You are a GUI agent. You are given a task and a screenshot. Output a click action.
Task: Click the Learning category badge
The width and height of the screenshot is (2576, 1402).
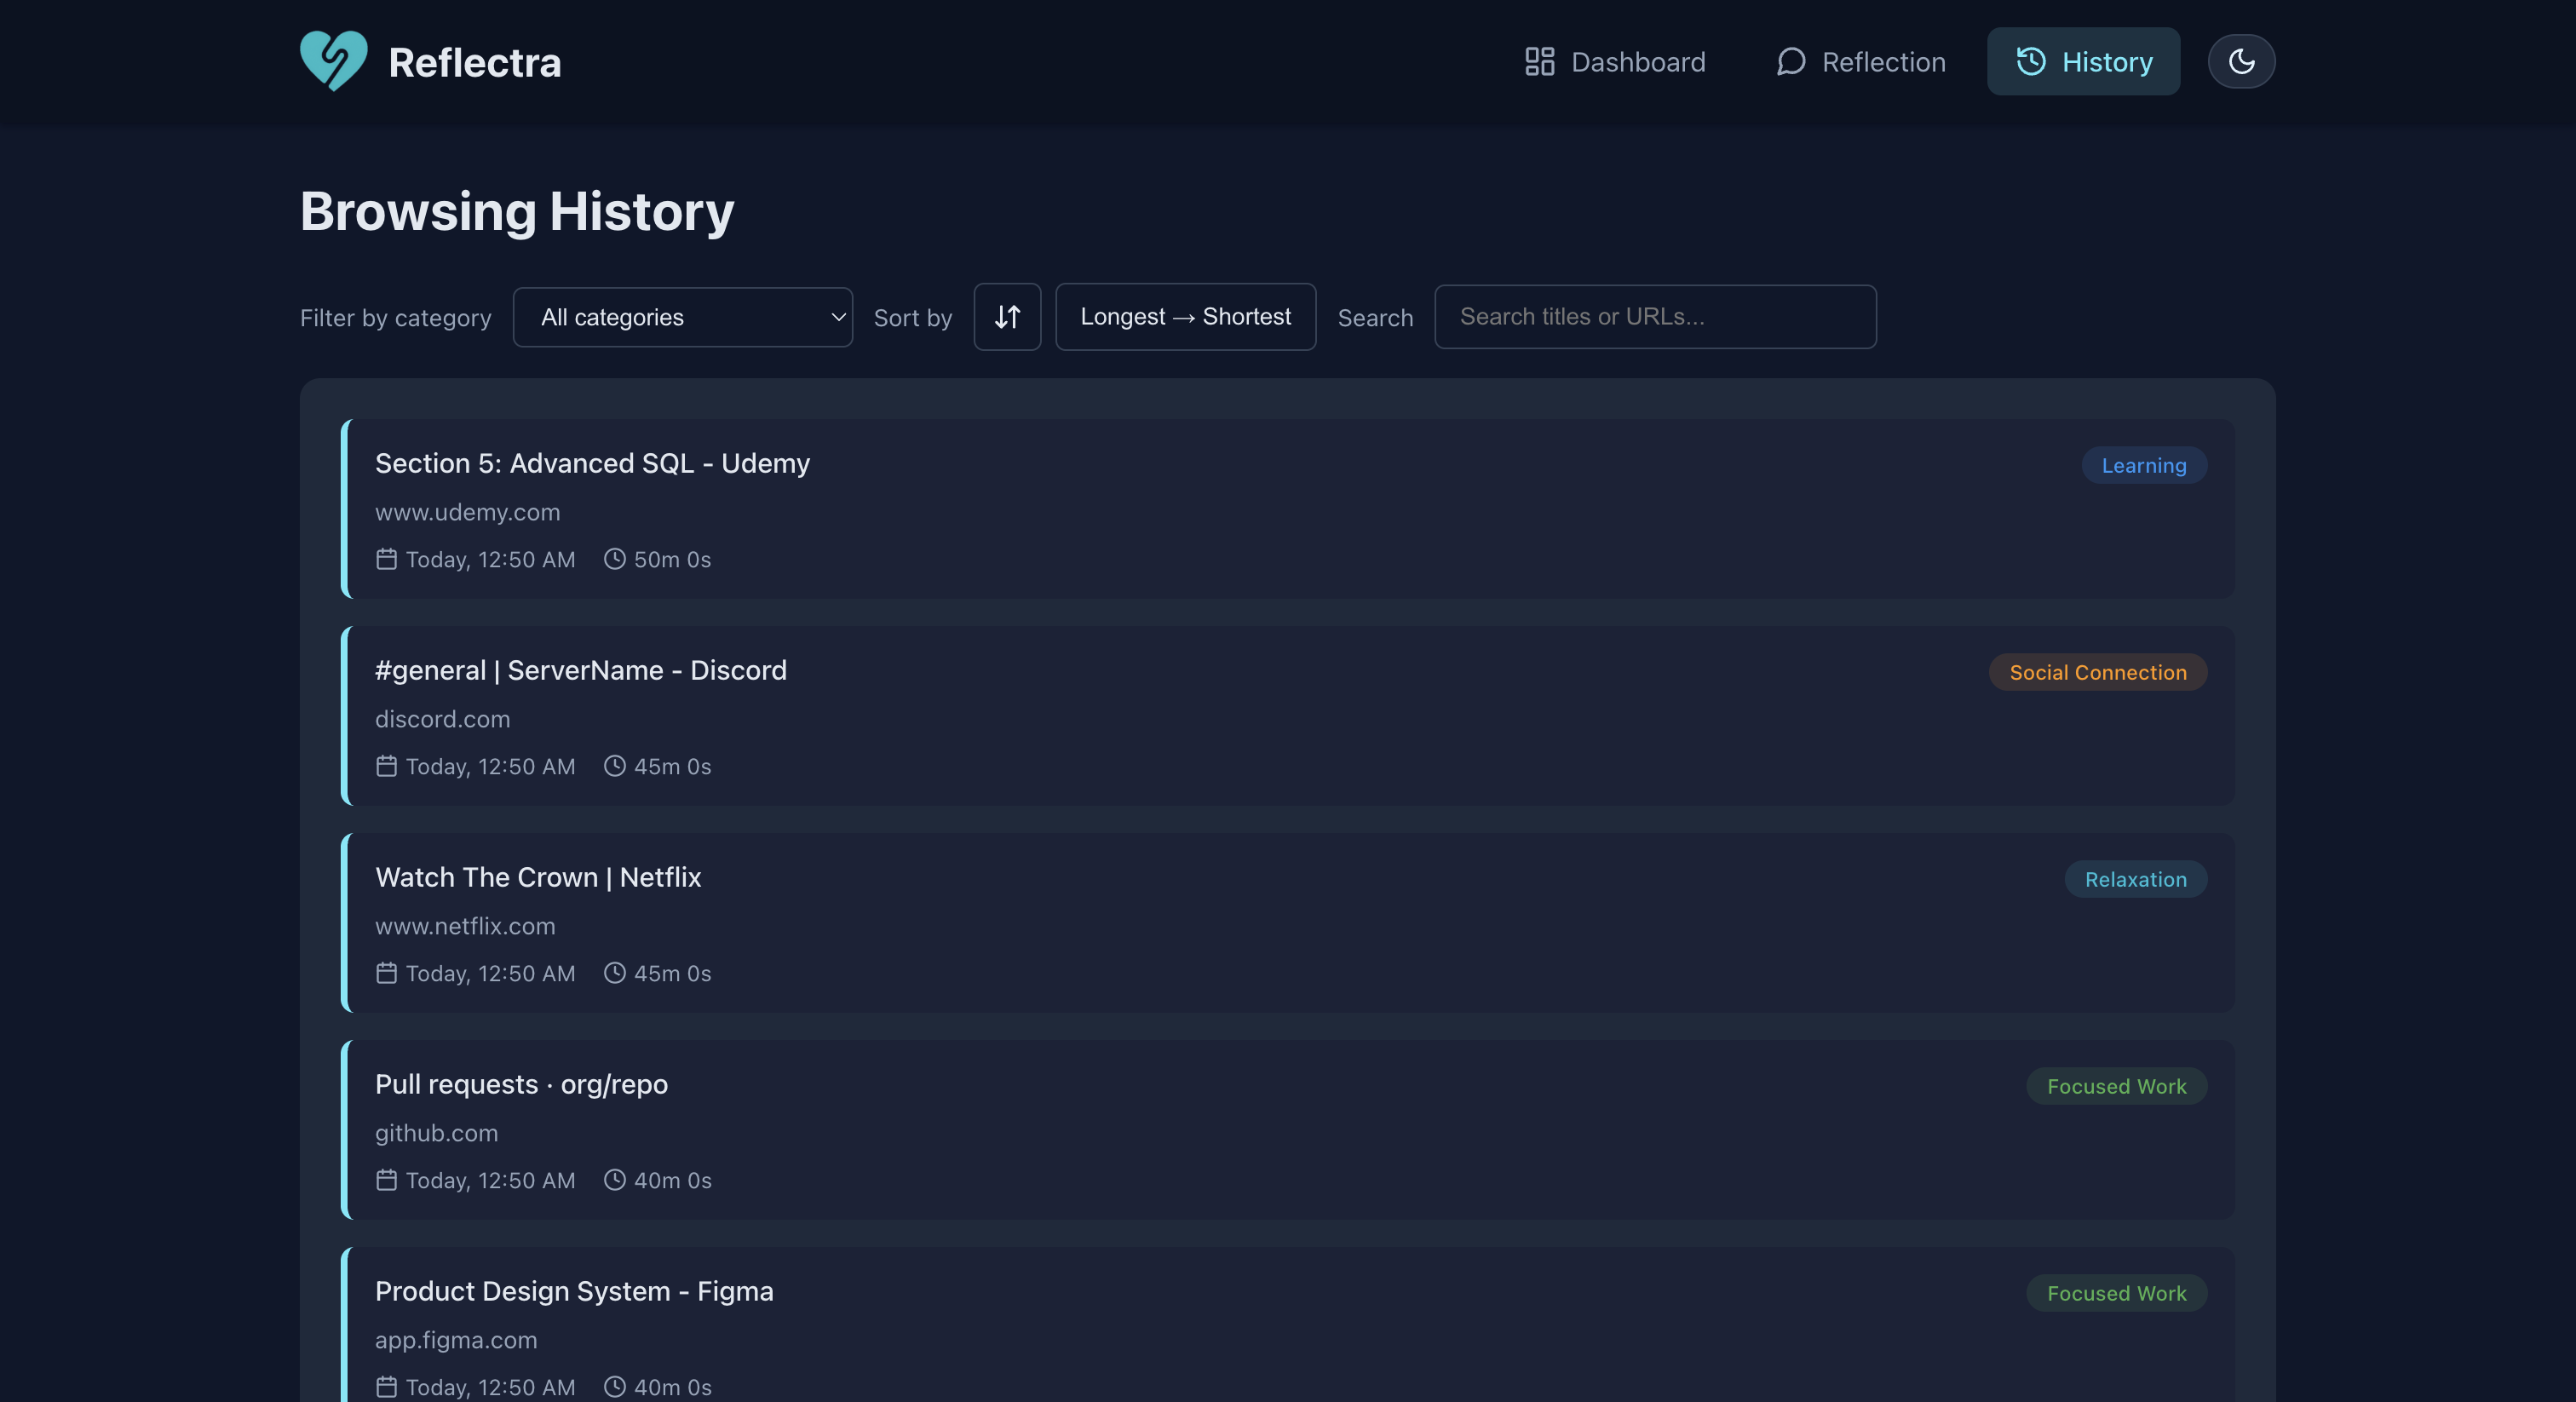2143,465
